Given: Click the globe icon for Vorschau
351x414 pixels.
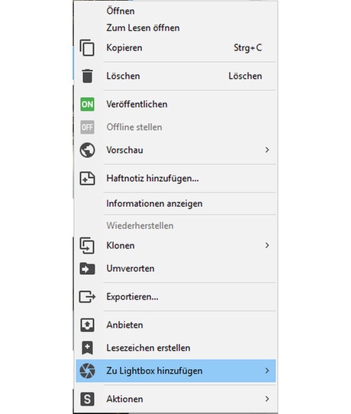Looking at the screenshot, I should pyautogui.click(x=87, y=150).
